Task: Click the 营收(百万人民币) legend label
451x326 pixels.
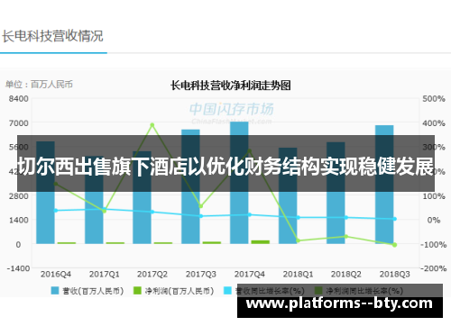Action: [x=93, y=291]
